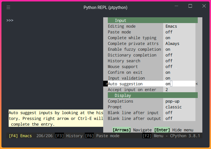Toggle Mouse support off value

click(169, 67)
